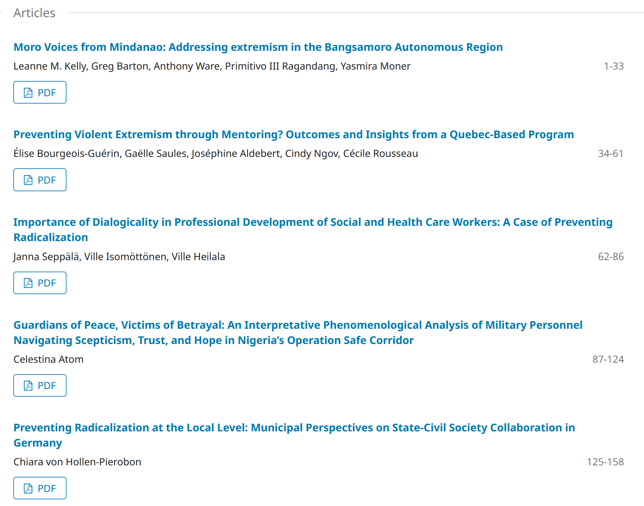The width and height of the screenshot is (644, 506).
Task: Click the PDF icon under Janna Seppälä's article
Action: click(28, 283)
